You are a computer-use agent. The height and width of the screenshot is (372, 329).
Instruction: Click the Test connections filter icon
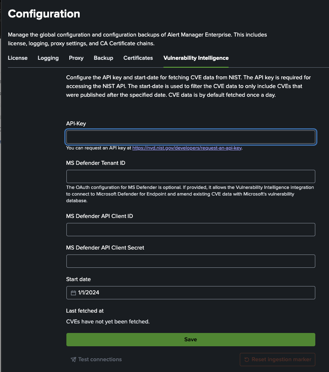coord(74,359)
